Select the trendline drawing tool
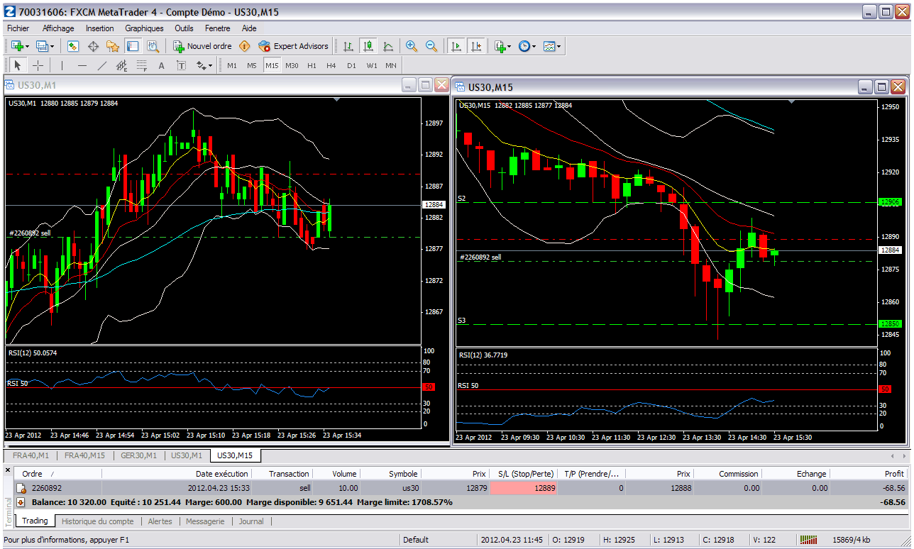The width and height of the screenshot is (914, 549). pos(101,65)
